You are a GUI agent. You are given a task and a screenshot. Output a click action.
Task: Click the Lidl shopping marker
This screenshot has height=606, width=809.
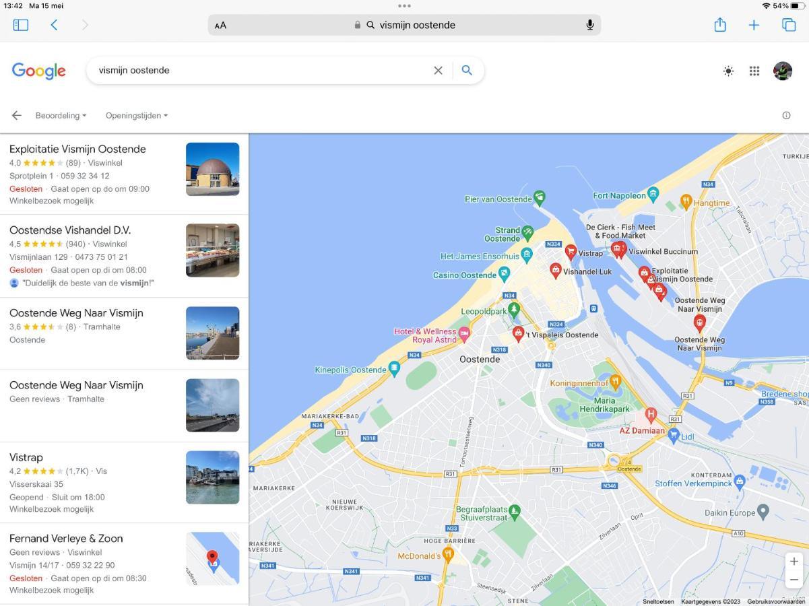tap(673, 436)
